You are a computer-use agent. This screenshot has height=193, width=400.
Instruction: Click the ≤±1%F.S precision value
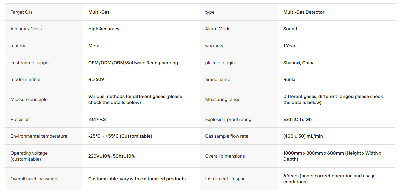pyautogui.click(x=97, y=119)
